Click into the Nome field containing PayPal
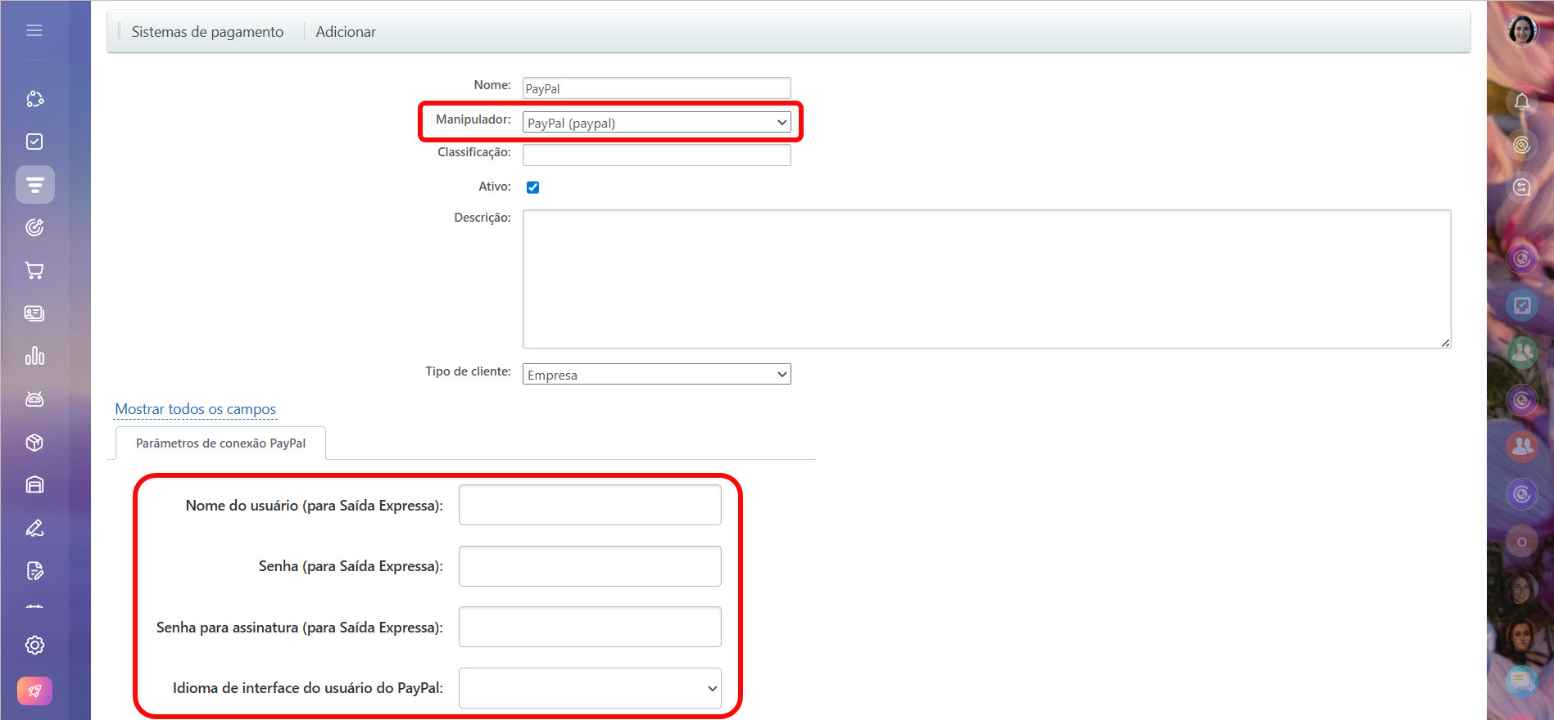The image size is (1554, 720). [656, 88]
